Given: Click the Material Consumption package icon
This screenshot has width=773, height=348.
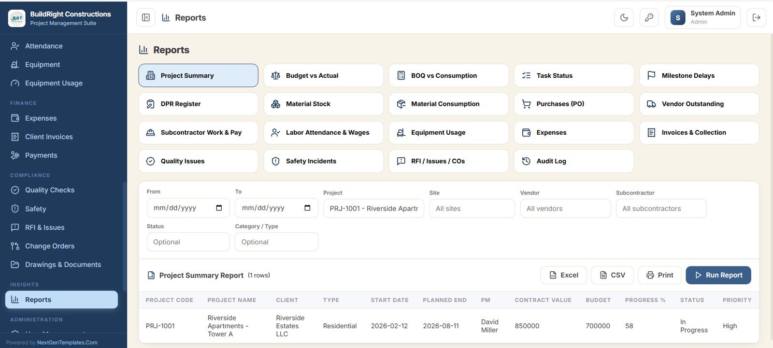Looking at the screenshot, I should (401, 104).
